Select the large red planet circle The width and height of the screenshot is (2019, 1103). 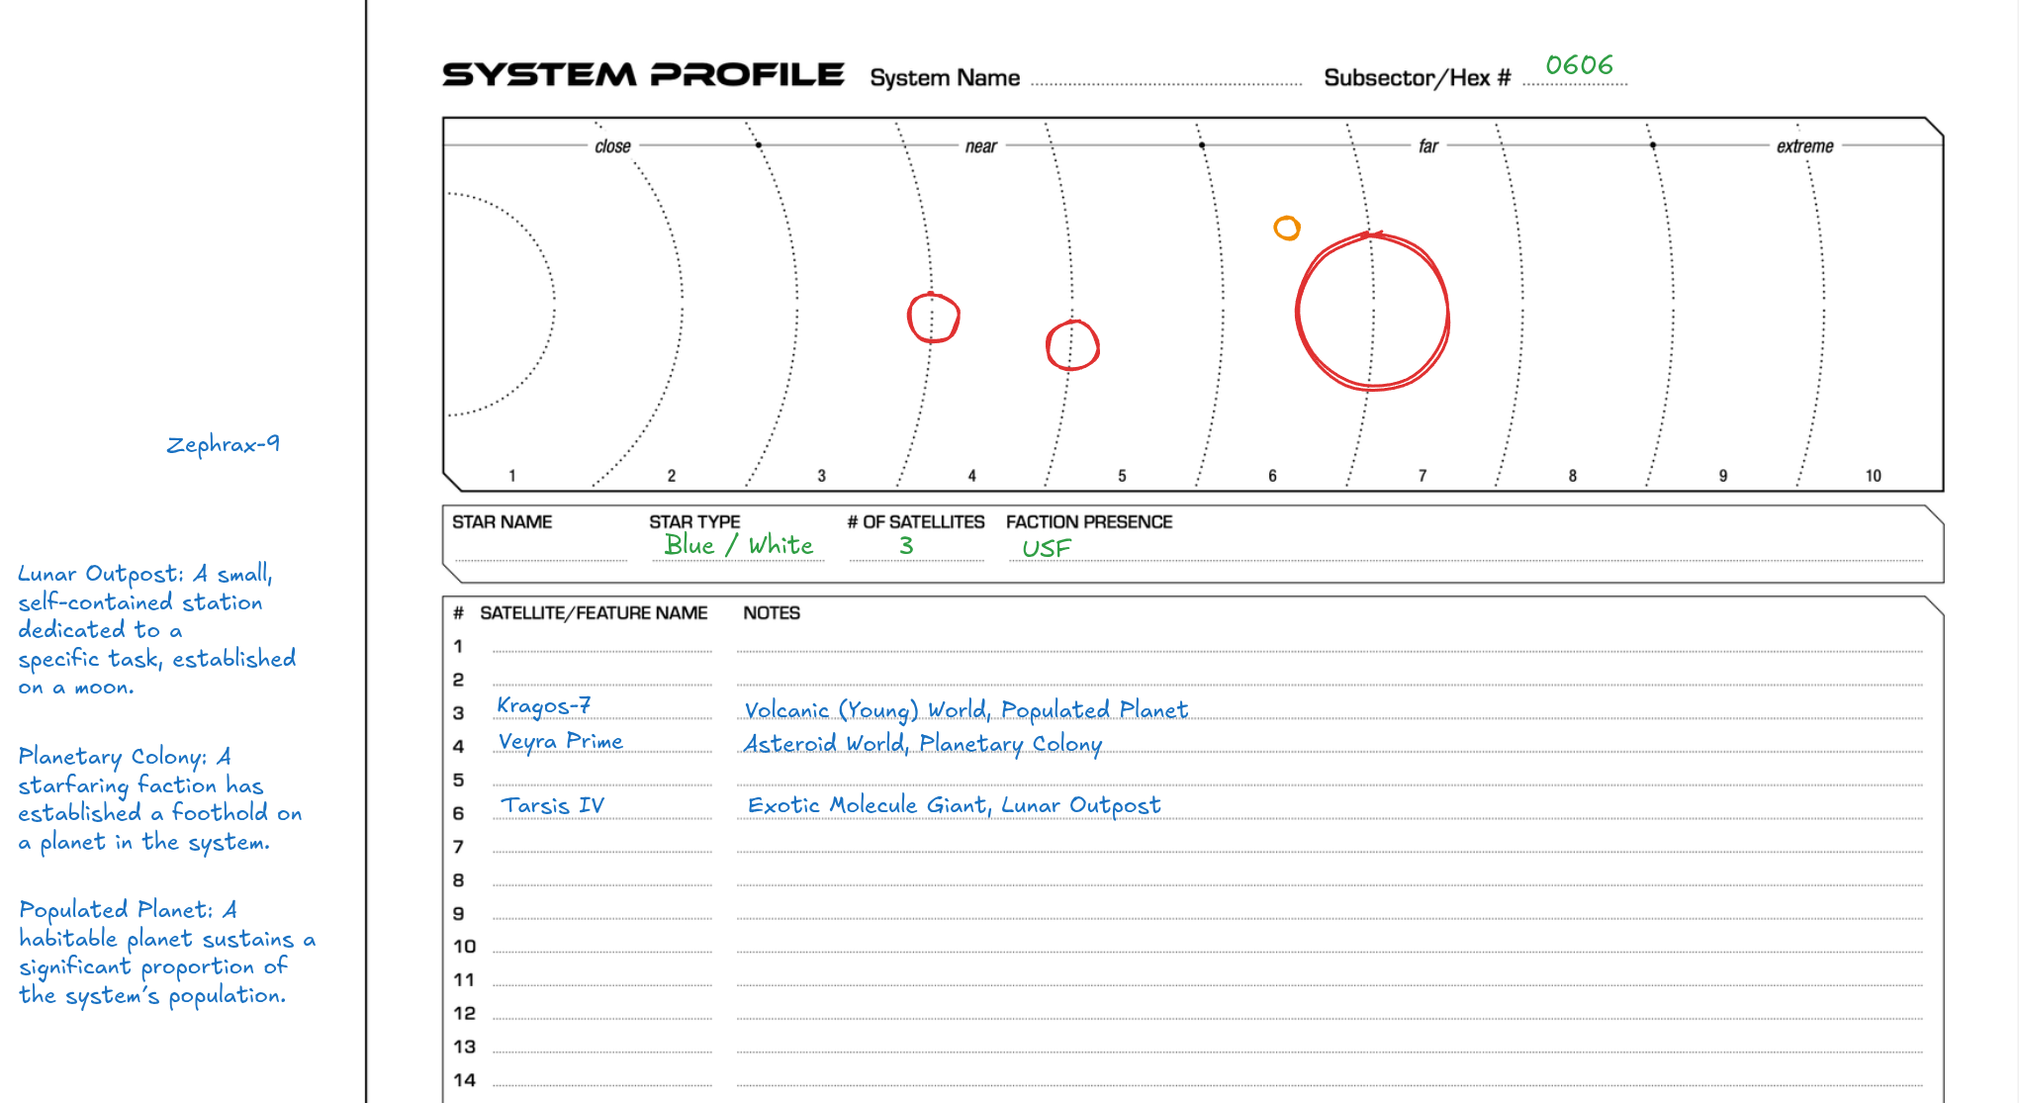(1372, 313)
